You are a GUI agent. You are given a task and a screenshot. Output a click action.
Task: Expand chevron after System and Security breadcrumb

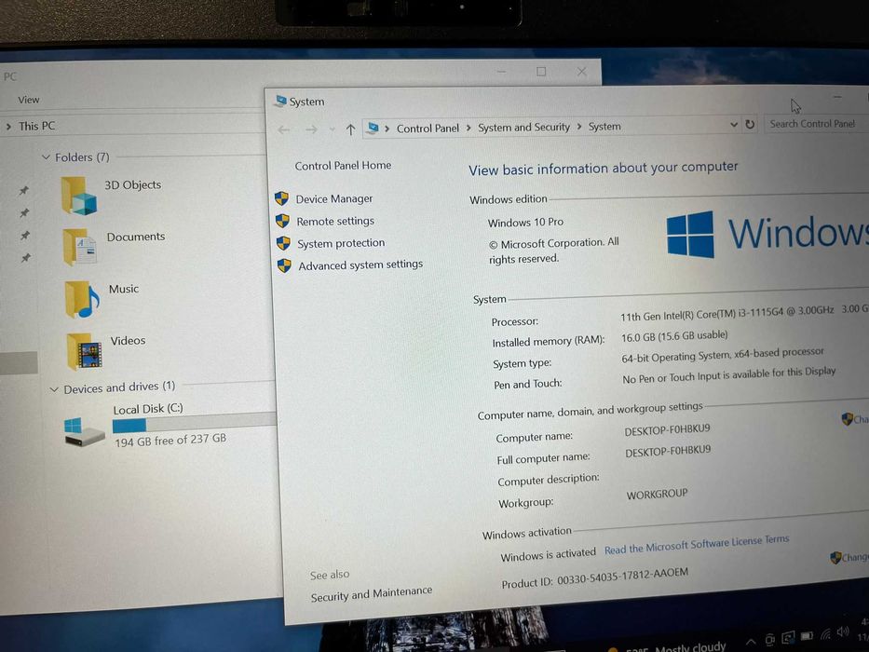pos(579,127)
